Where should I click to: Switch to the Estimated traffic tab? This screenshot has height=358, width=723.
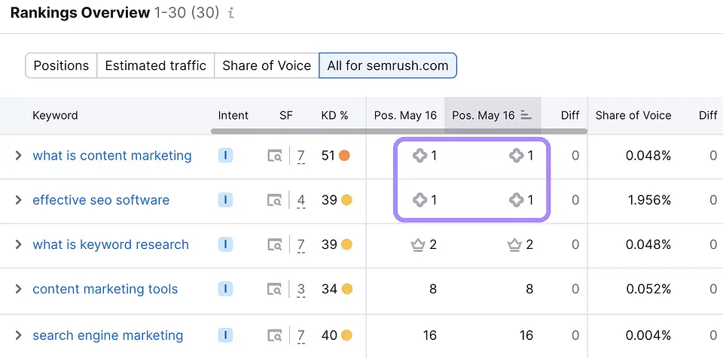(155, 65)
